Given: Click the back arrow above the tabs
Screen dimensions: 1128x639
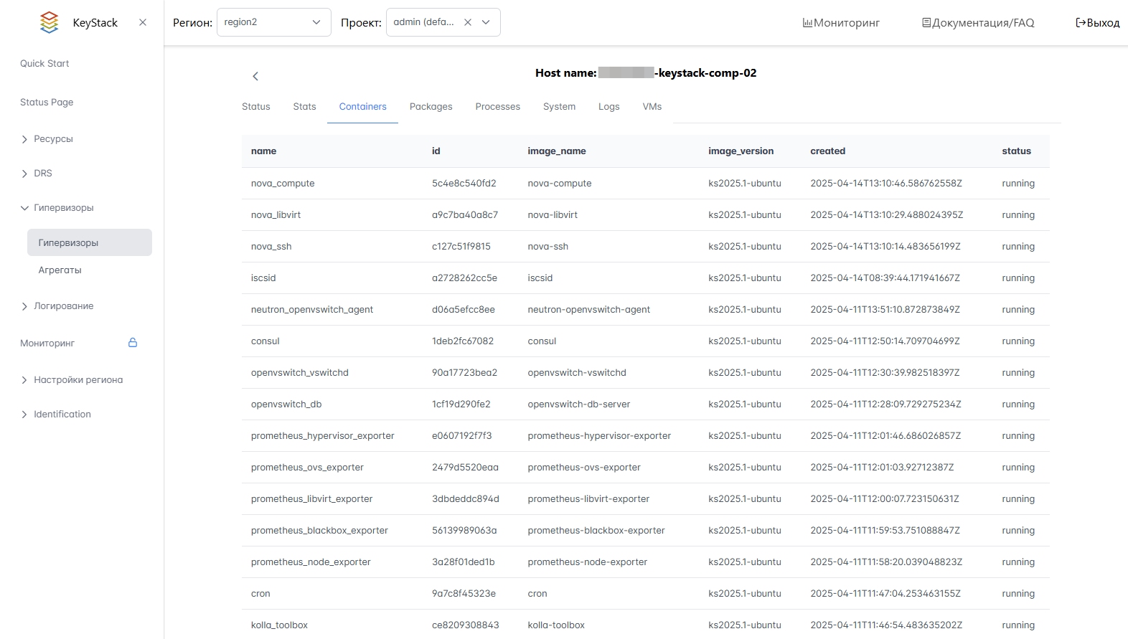Looking at the screenshot, I should 255,76.
